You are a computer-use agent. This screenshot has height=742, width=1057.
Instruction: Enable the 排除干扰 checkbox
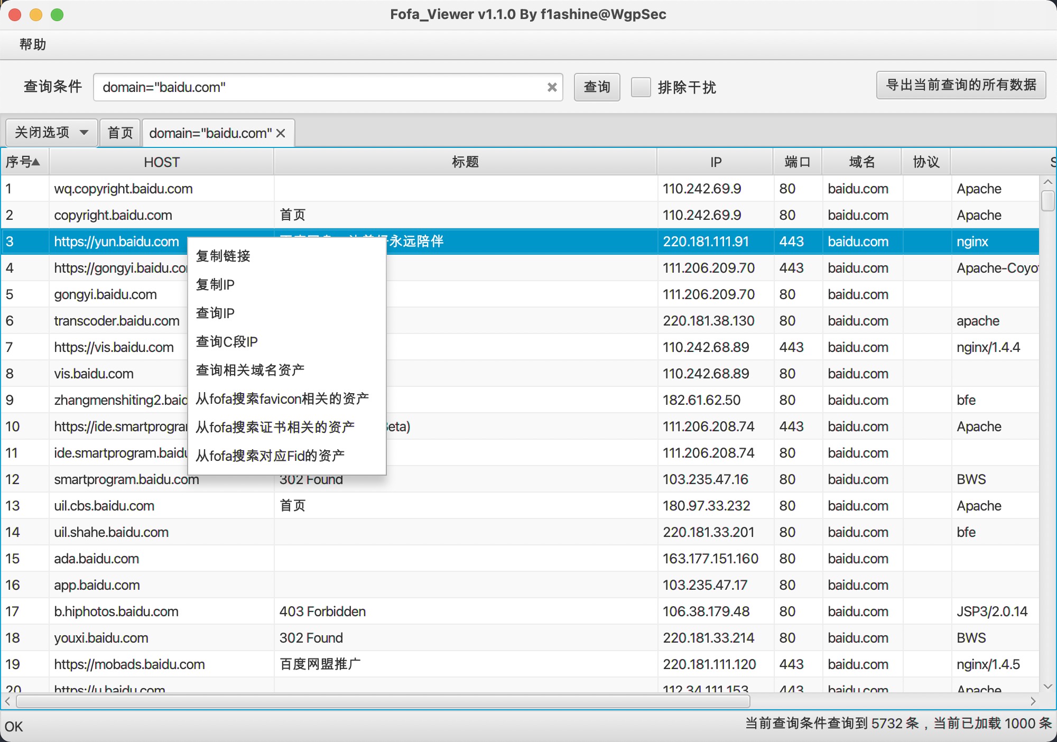641,87
